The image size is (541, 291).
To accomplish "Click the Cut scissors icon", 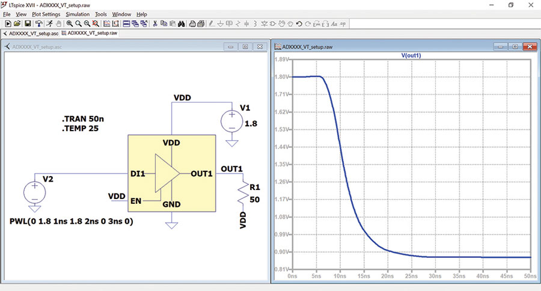I will pos(155,23).
